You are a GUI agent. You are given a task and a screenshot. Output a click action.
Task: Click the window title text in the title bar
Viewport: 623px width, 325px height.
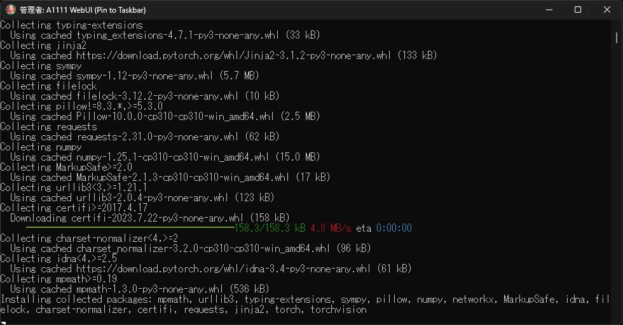(83, 10)
